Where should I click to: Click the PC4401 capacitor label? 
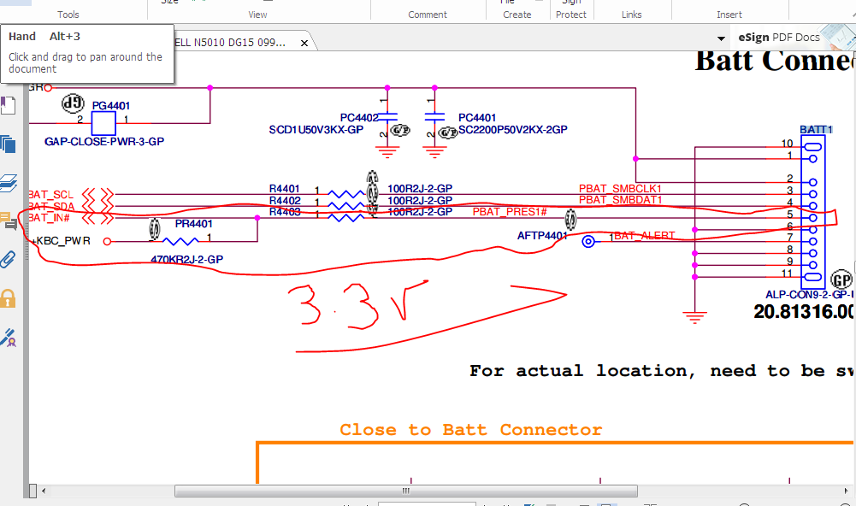pos(477,117)
